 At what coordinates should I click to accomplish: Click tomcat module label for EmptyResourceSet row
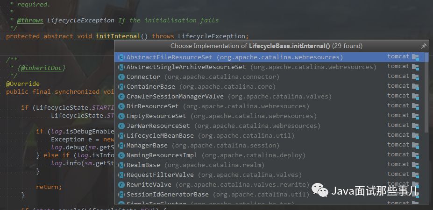(x=398, y=115)
